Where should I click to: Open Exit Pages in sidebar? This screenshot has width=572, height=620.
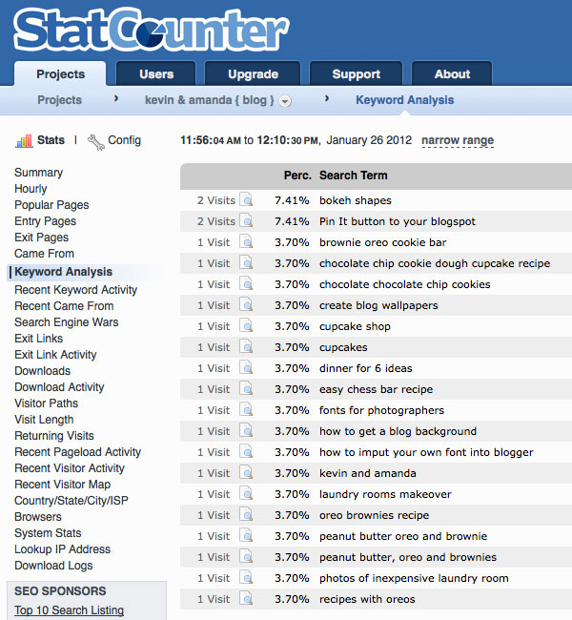tap(42, 238)
